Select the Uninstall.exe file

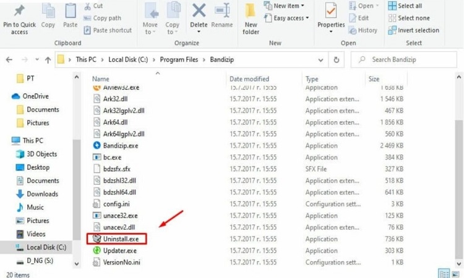[x=116, y=238]
